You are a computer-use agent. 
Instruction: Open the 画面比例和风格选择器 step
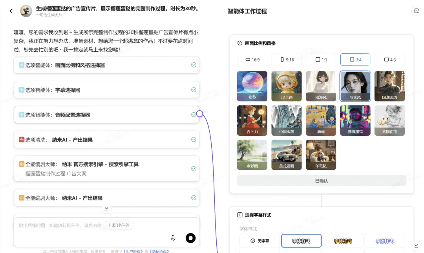tap(106, 65)
